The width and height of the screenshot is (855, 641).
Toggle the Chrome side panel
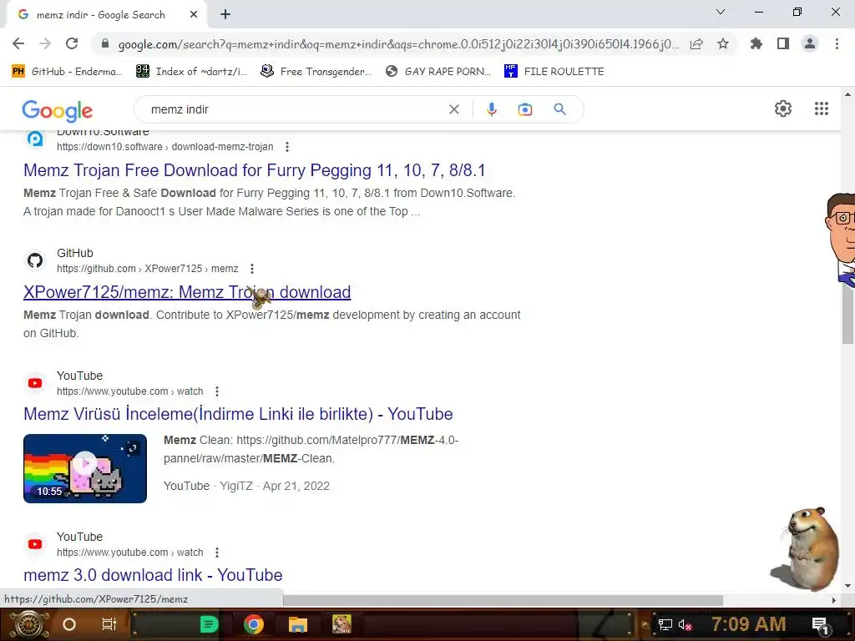click(783, 43)
